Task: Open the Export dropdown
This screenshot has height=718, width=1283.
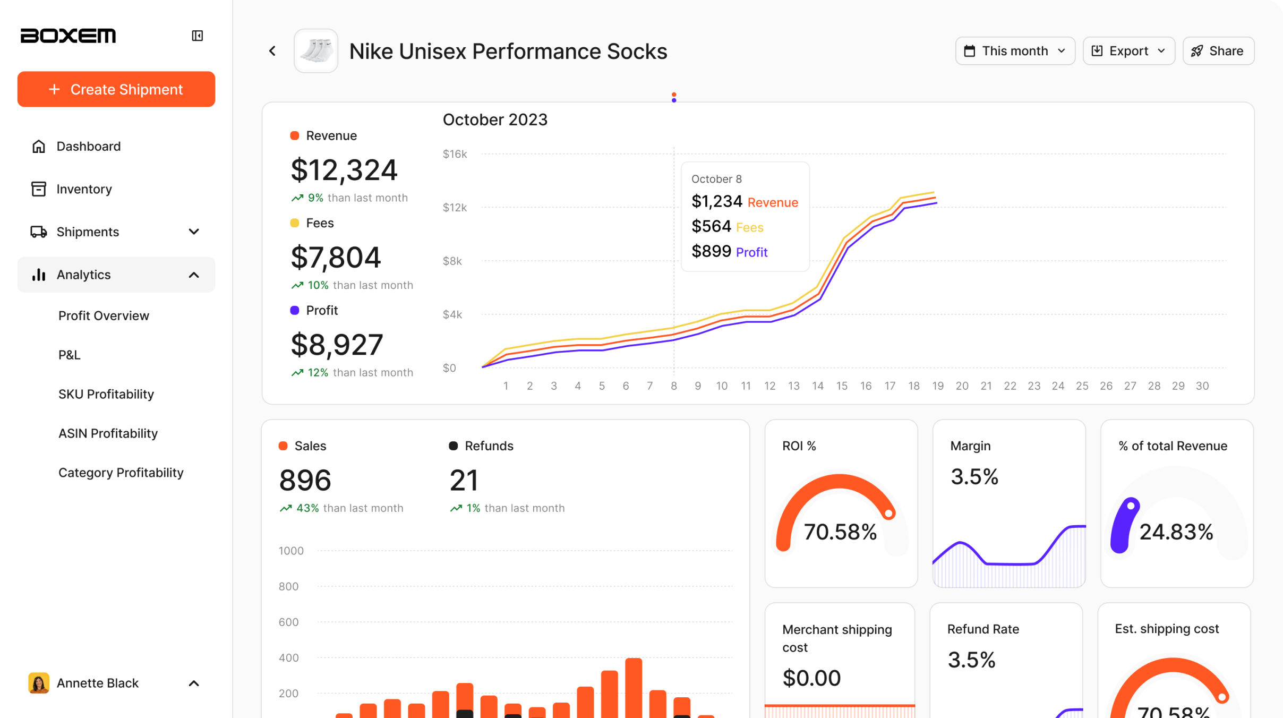Action: [x=1128, y=51]
